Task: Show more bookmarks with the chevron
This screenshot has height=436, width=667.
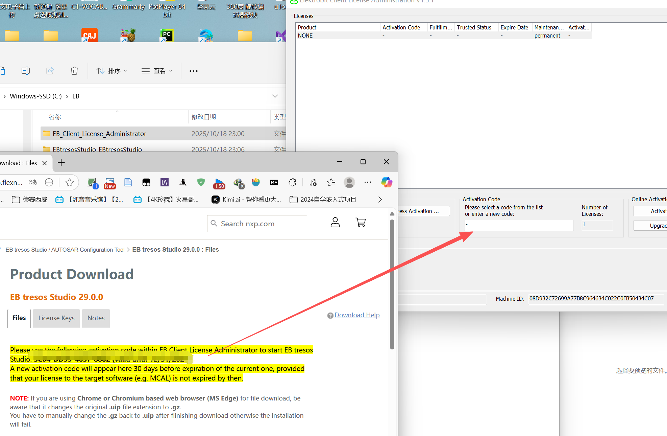Action: coord(380,200)
